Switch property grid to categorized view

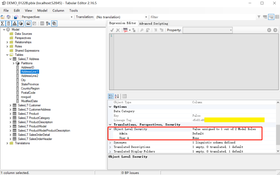[111, 96]
